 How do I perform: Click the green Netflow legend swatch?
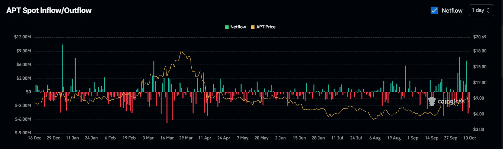(x=227, y=27)
